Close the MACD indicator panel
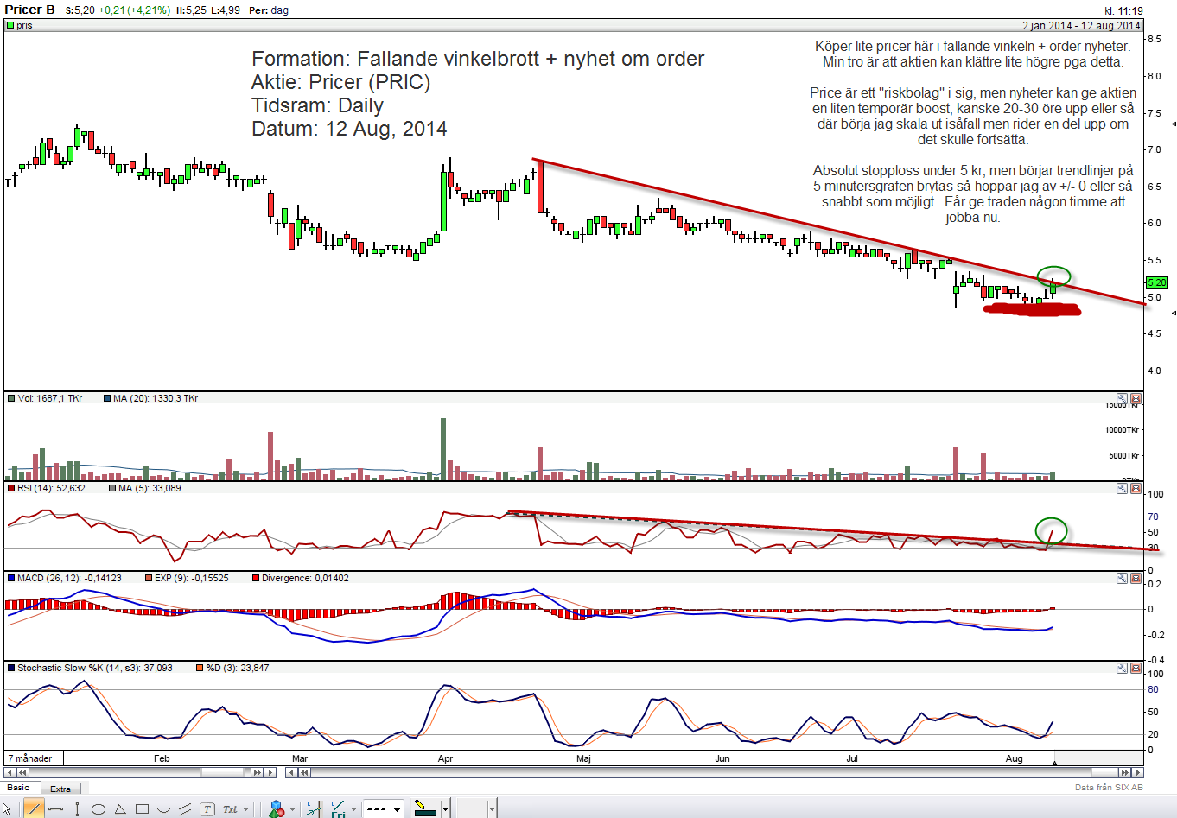The width and height of the screenshot is (1177, 818). point(1136,579)
